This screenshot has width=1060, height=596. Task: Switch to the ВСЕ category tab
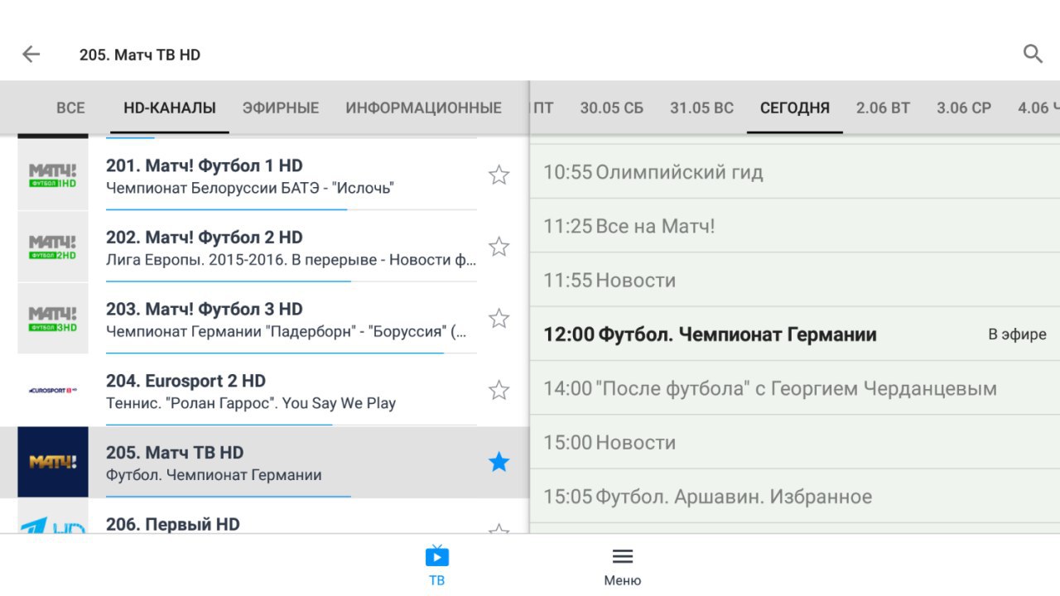pyautogui.click(x=70, y=108)
